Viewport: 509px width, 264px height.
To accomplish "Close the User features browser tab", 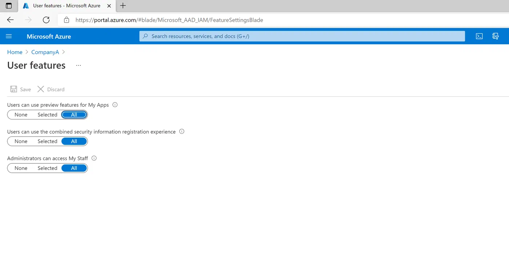I will coord(109,6).
